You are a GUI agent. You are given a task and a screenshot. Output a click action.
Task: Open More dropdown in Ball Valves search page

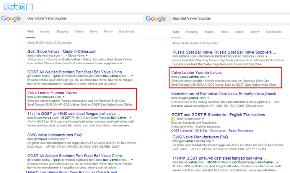[x=255, y=32]
